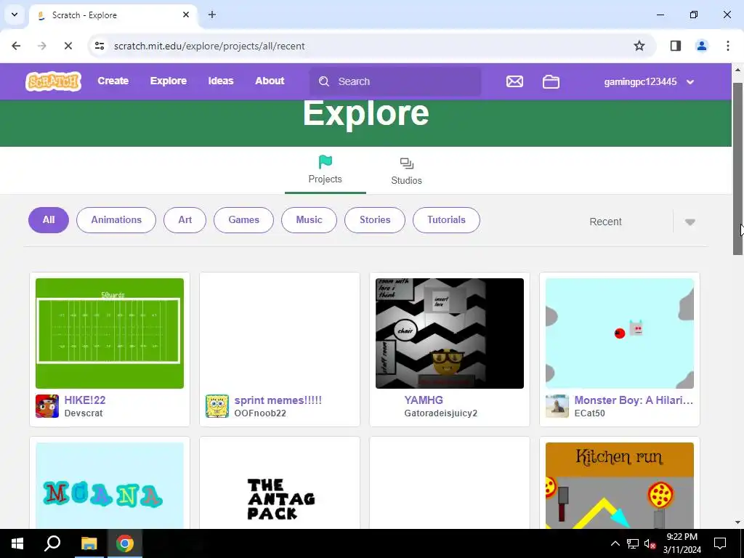This screenshot has height=558, width=744.
Task: Close the Scratch - Explore tab
Action: (x=186, y=15)
